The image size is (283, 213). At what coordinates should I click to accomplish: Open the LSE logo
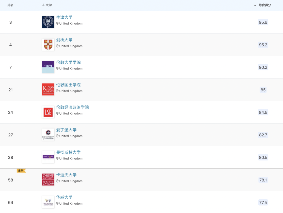click(x=48, y=112)
